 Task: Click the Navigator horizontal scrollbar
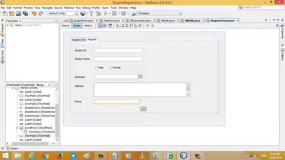point(30,144)
